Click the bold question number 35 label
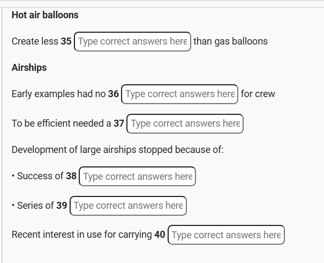This screenshot has height=263, width=324. (x=66, y=41)
